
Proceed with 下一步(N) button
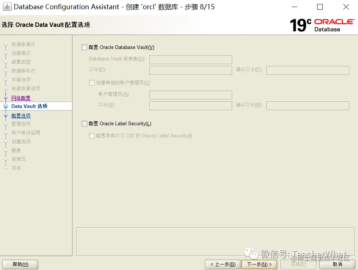(x=259, y=264)
